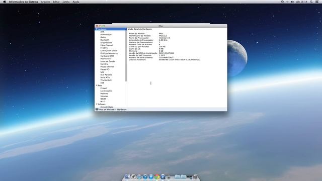Open the Apple menu
The width and height of the screenshot is (322, 181).
click(5, 2)
